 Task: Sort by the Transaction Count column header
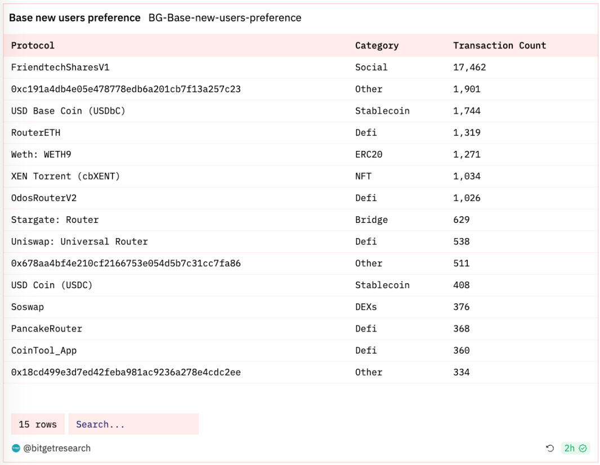tap(499, 46)
